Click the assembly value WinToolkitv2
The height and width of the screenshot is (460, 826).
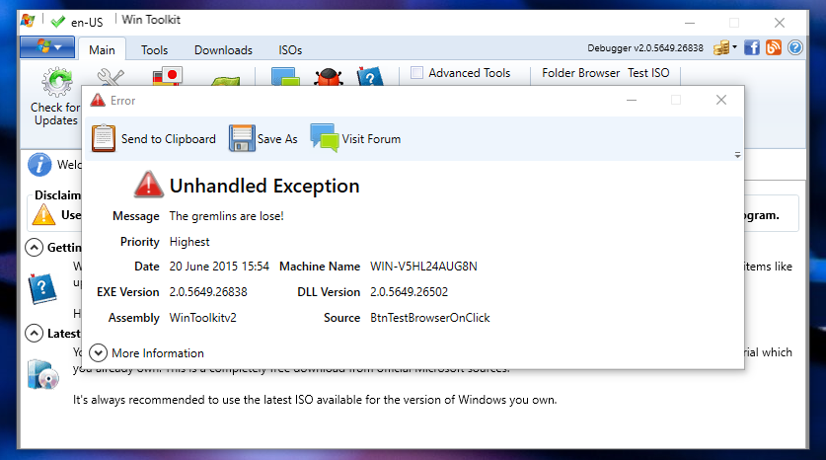[x=203, y=318]
